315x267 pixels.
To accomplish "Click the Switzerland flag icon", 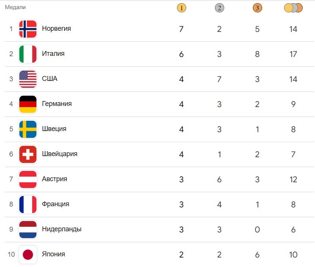I will point(28,154).
